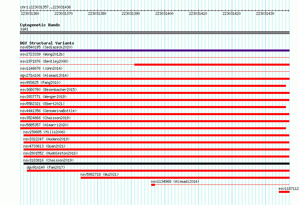Select the purple nsv6540195 variant bar
Image resolution: width=299 pixels, height=205 pixels.
(x=155, y=50)
